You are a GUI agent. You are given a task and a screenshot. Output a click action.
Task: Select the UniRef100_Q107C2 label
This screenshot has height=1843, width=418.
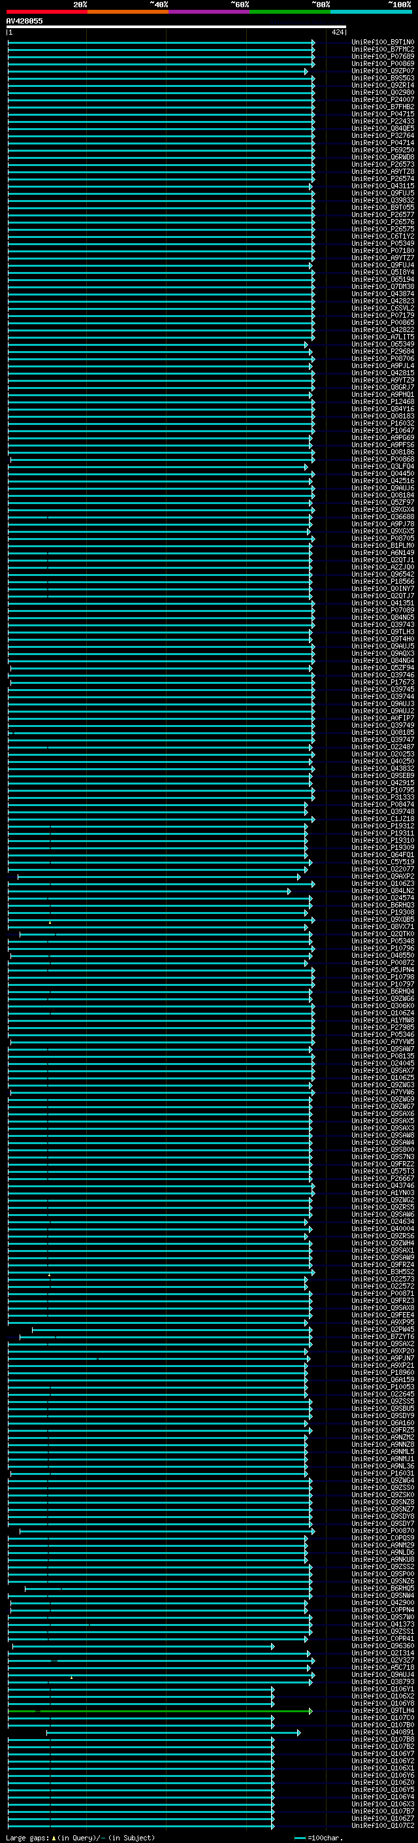pos(382,1826)
